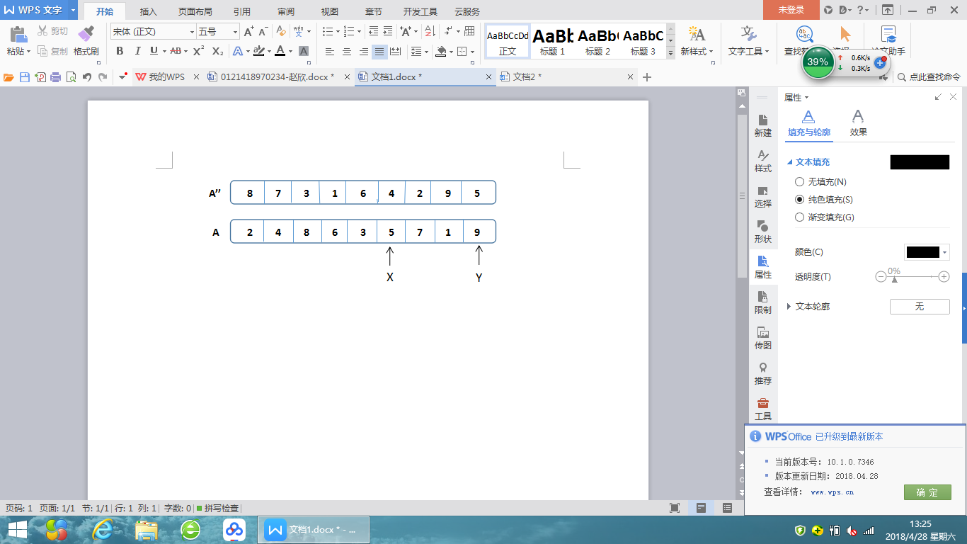Click the Bold formatting icon
The width and height of the screenshot is (967, 544).
(x=120, y=51)
